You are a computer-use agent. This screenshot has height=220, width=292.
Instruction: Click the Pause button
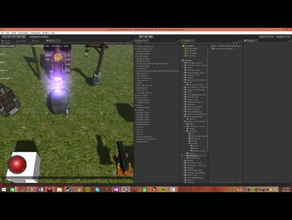(146, 37)
